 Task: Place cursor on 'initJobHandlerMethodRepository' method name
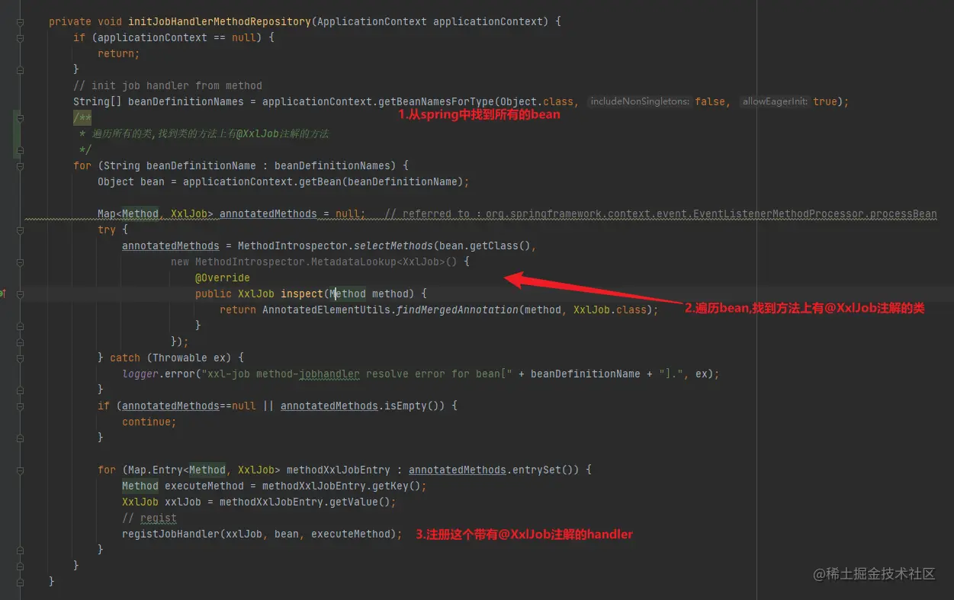pos(220,21)
